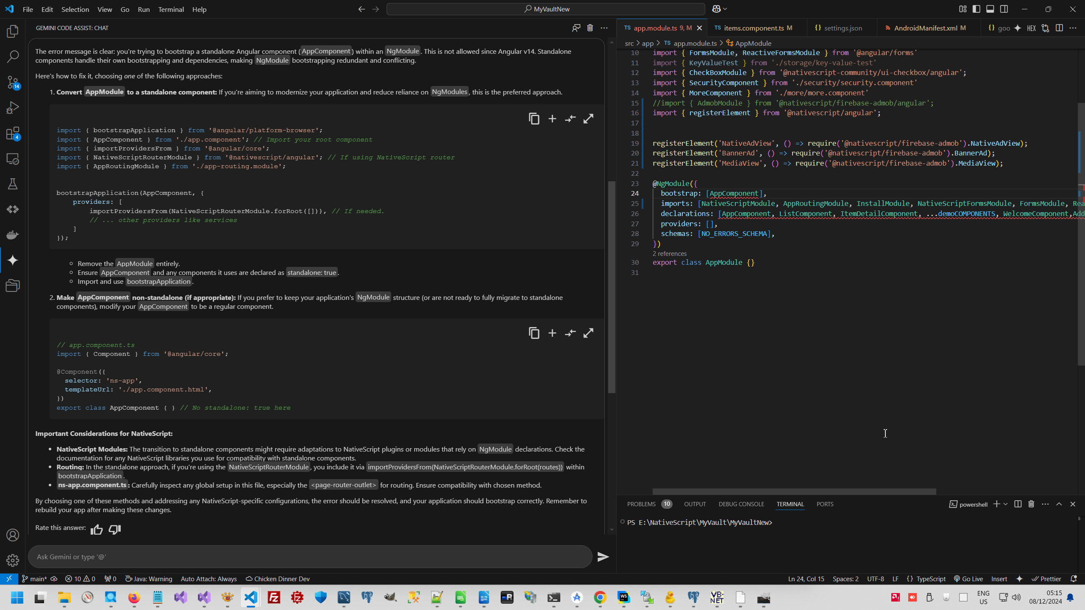Viewport: 1085px width, 610px height.
Task: Open Source Control view in activity bar
Action: [x=13, y=82]
